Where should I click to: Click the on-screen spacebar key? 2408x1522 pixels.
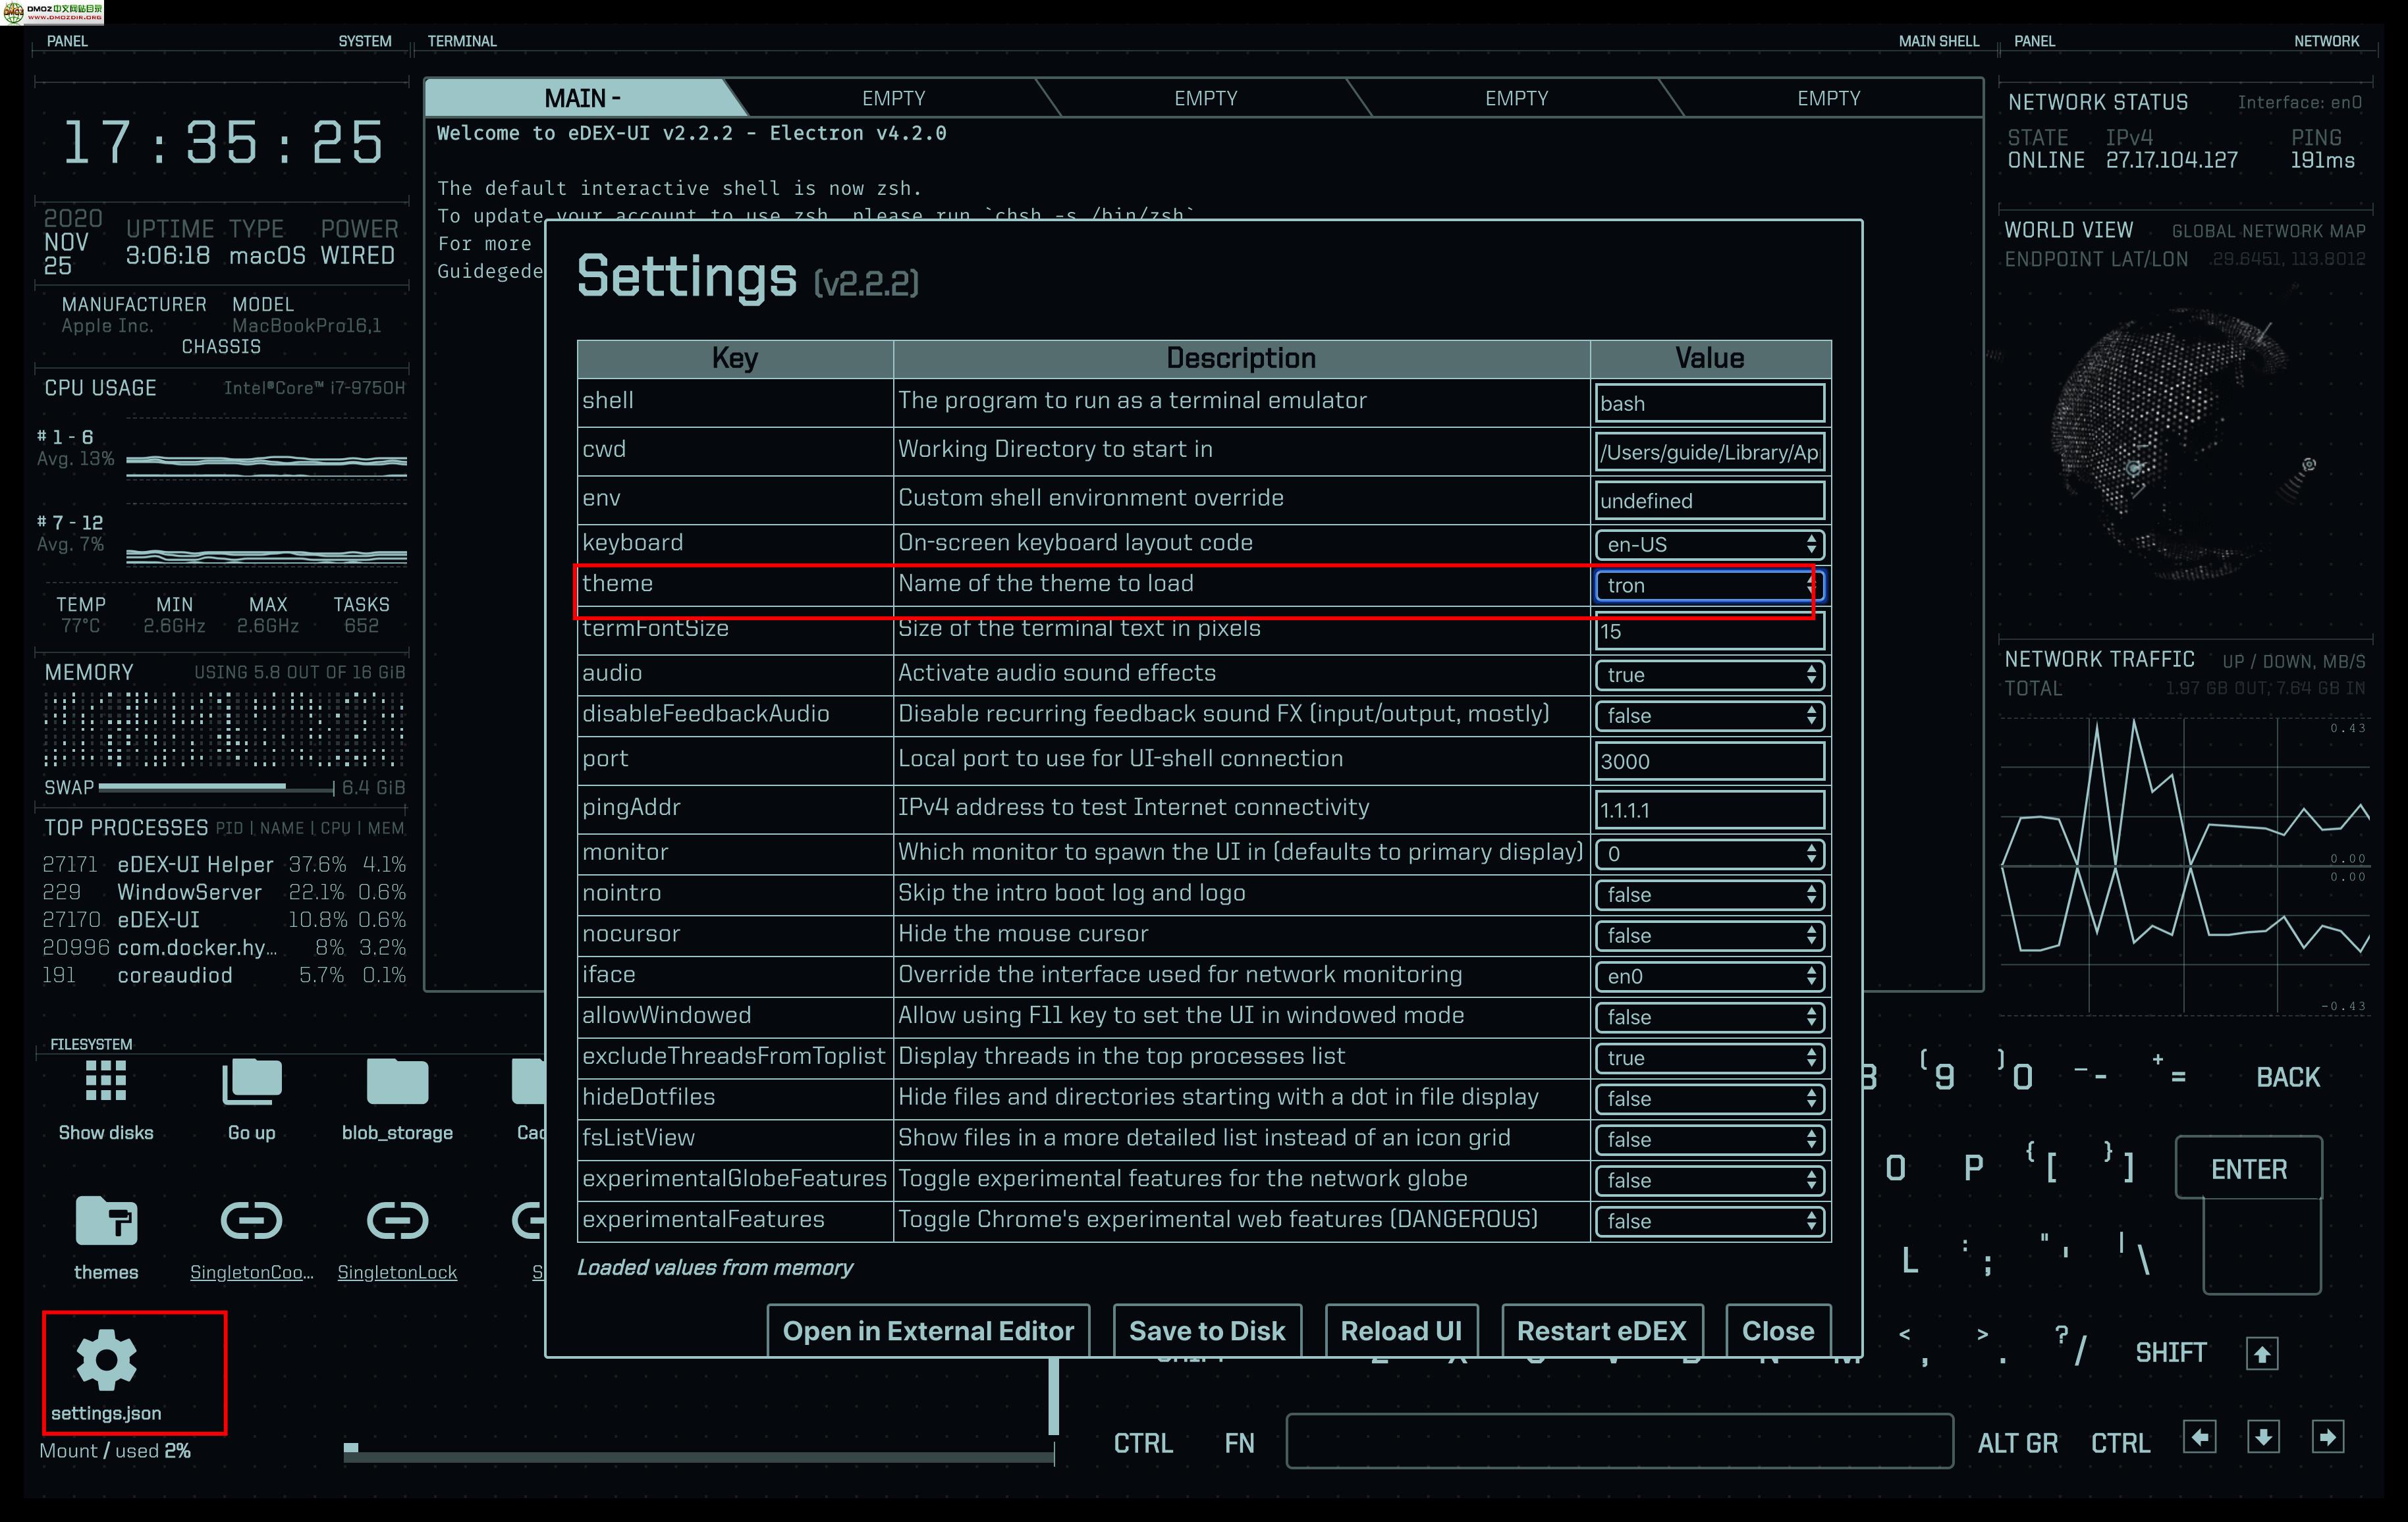coord(1619,1441)
